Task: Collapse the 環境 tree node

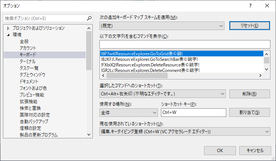Action: [8, 35]
